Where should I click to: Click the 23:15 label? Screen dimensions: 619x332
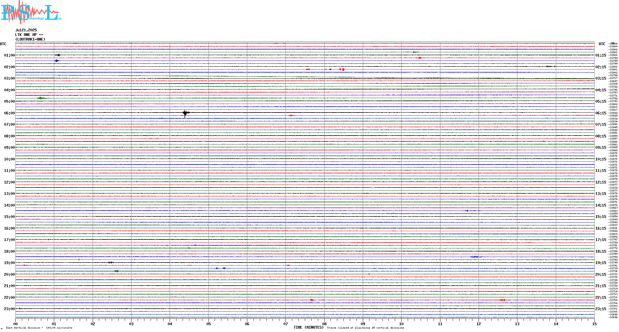coord(601,309)
